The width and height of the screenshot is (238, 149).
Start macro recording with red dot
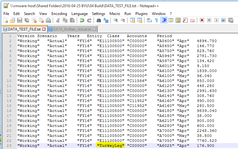coord(202,20)
